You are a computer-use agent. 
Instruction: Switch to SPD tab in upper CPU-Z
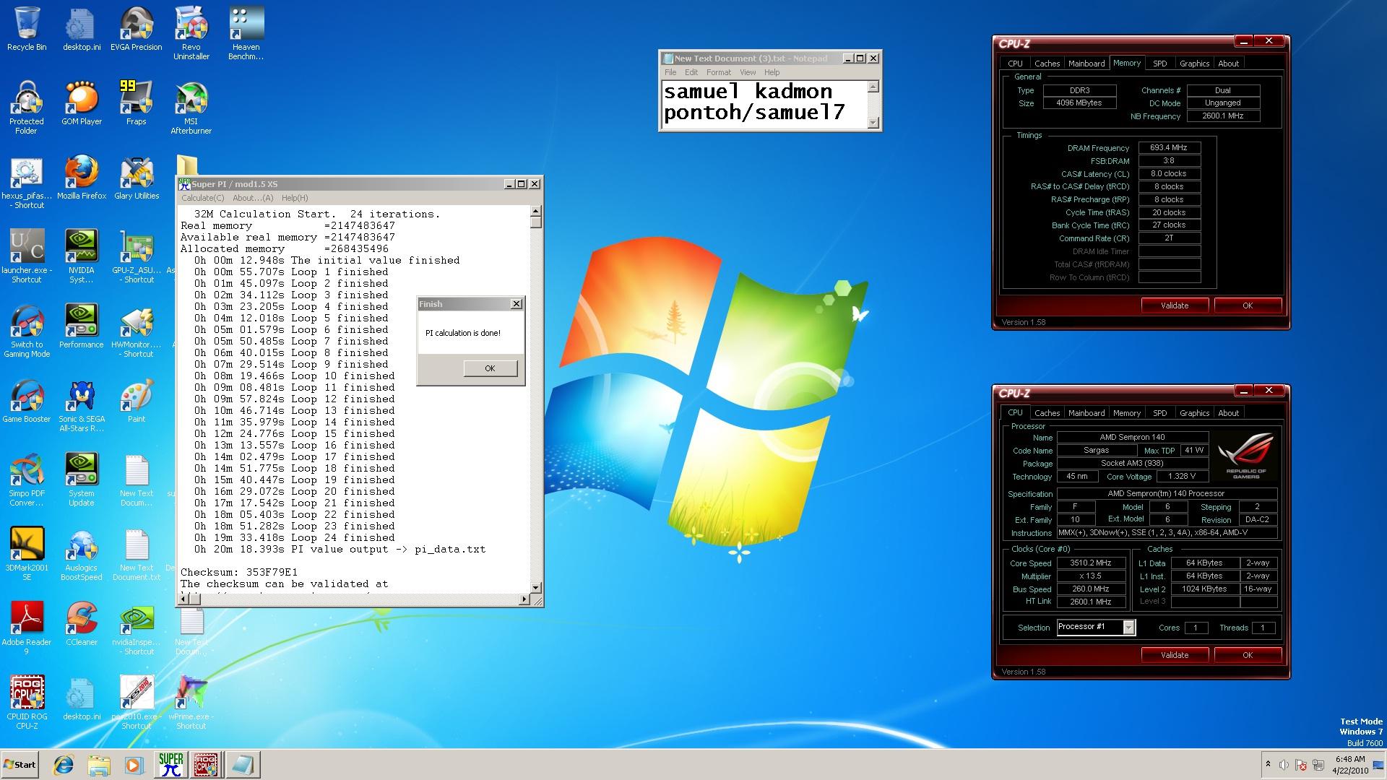tap(1159, 64)
